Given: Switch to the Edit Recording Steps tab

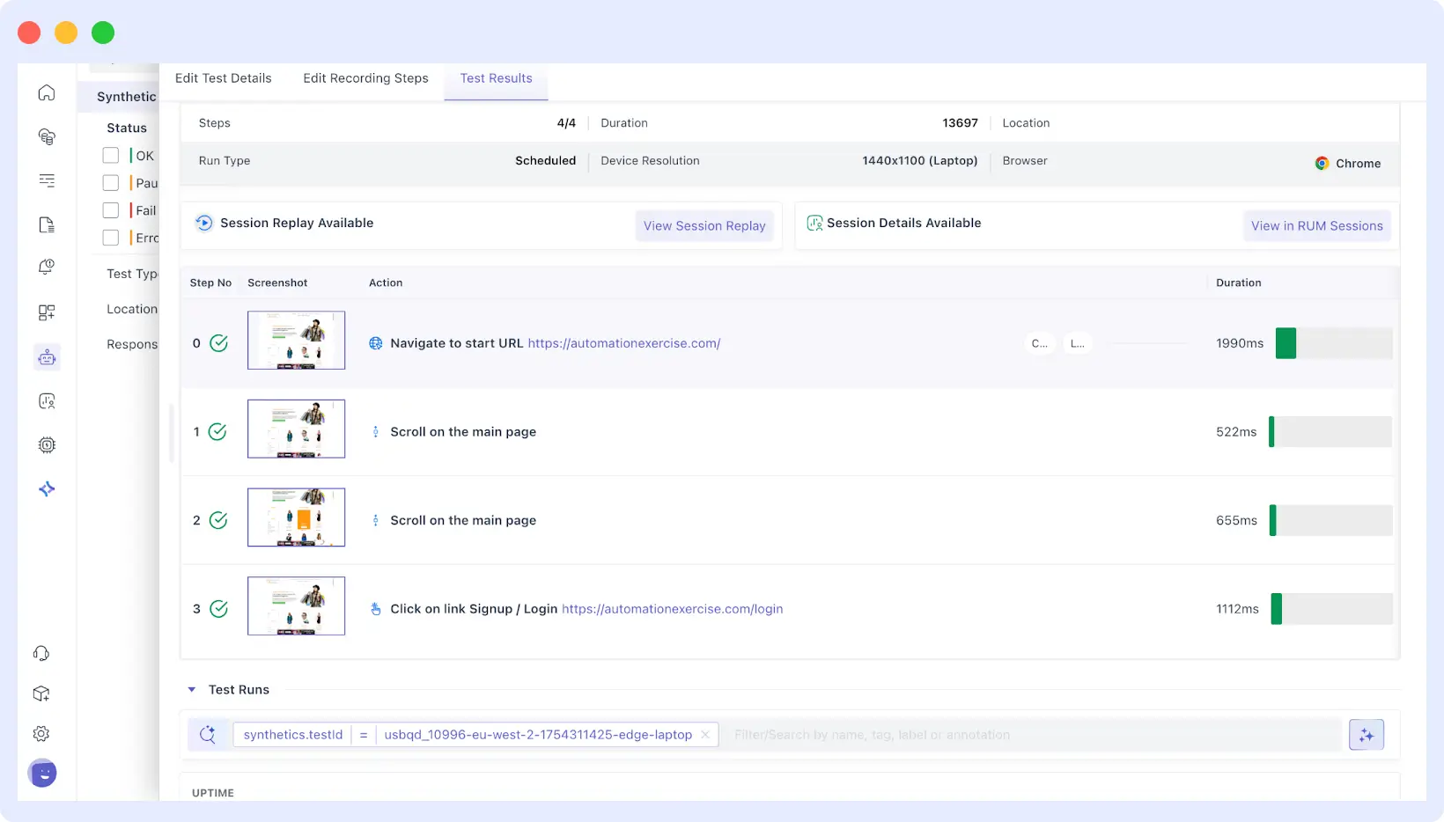Looking at the screenshot, I should click(x=365, y=78).
